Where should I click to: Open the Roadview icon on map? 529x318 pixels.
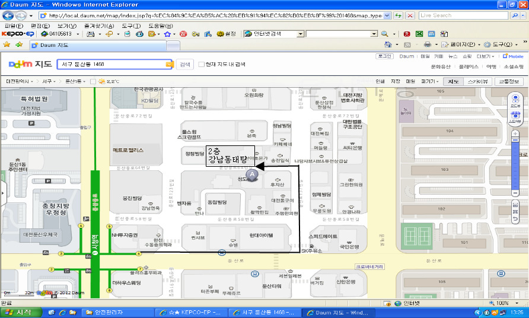coord(515,101)
